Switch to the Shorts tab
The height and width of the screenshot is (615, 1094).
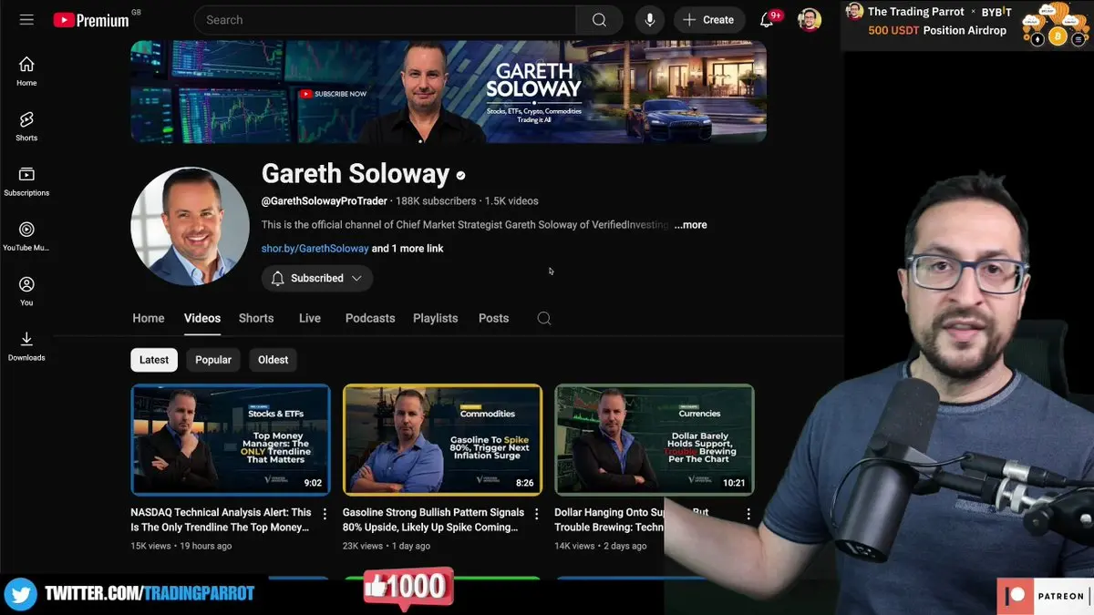pyautogui.click(x=256, y=318)
